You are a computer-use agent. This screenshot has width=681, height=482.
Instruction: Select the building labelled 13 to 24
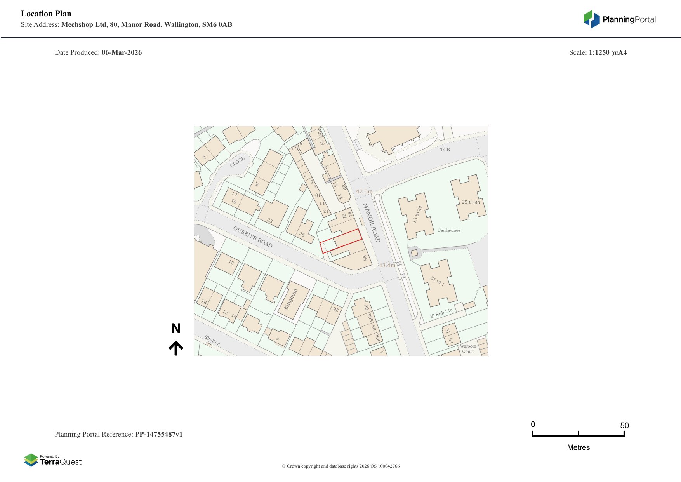416,216
